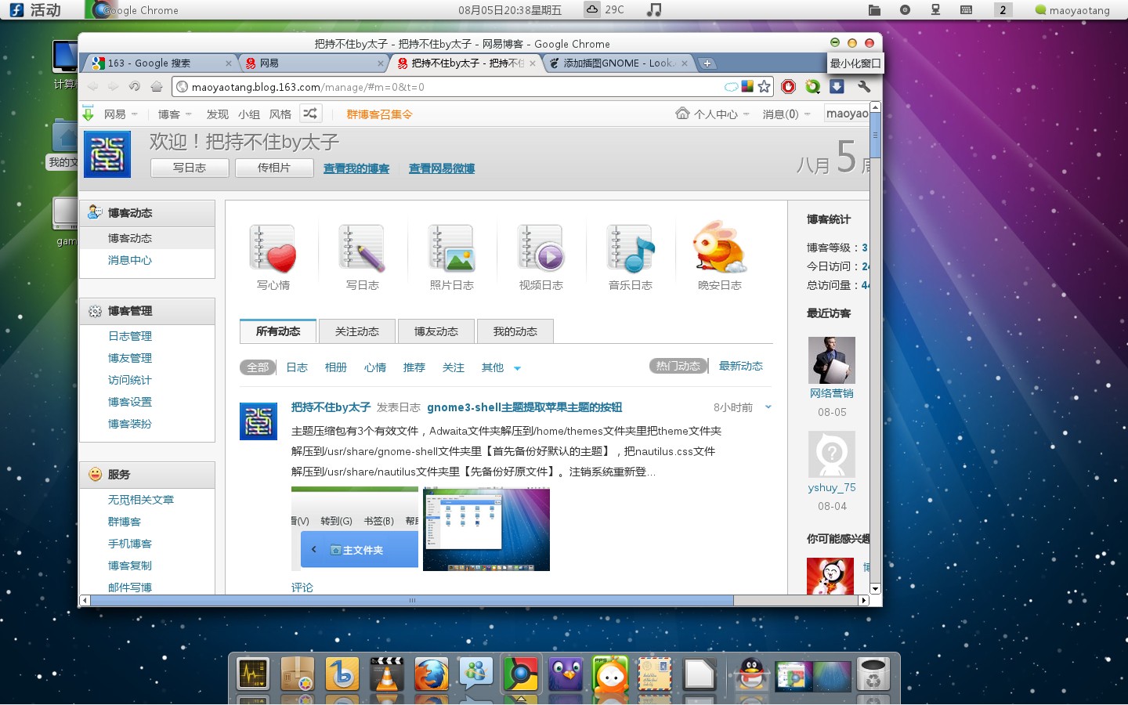Bookmark this page with the star icon

point(764,87)
